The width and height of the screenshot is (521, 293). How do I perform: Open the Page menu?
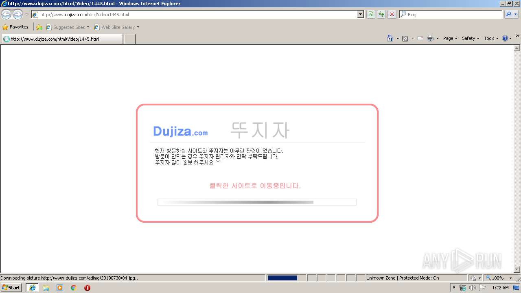450,38
